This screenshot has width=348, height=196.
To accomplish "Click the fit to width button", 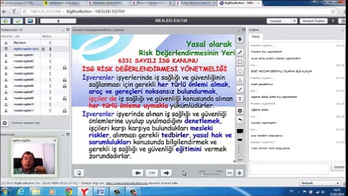I will (230, 173).
